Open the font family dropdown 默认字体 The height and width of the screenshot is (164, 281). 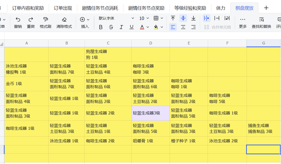(x=116, y=18)
